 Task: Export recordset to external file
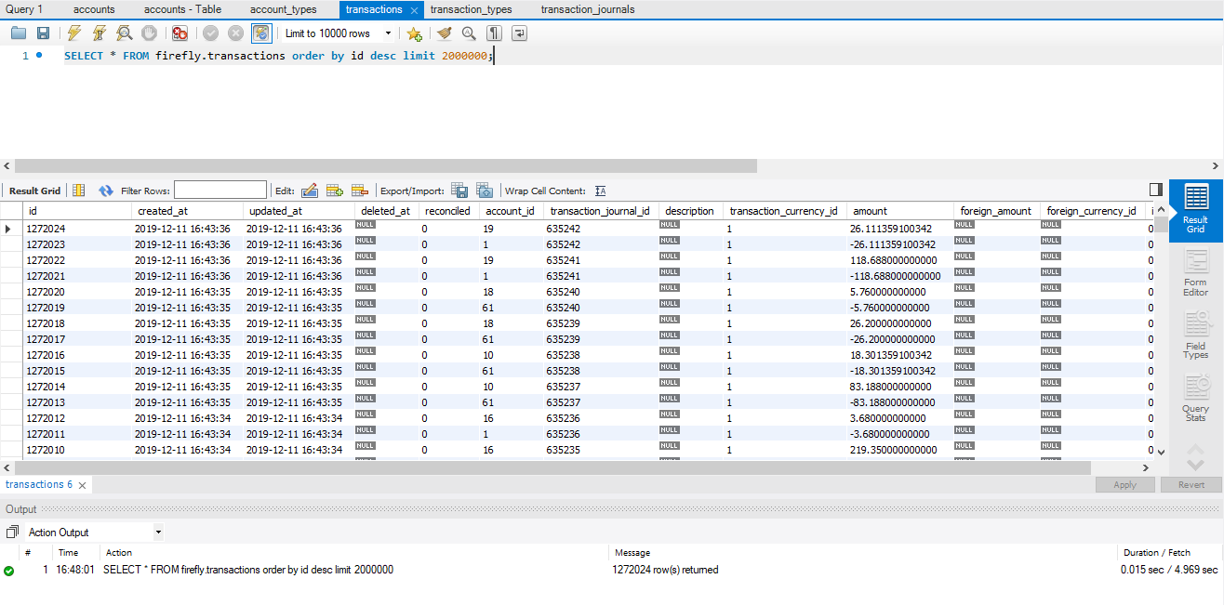click(459, 191)
